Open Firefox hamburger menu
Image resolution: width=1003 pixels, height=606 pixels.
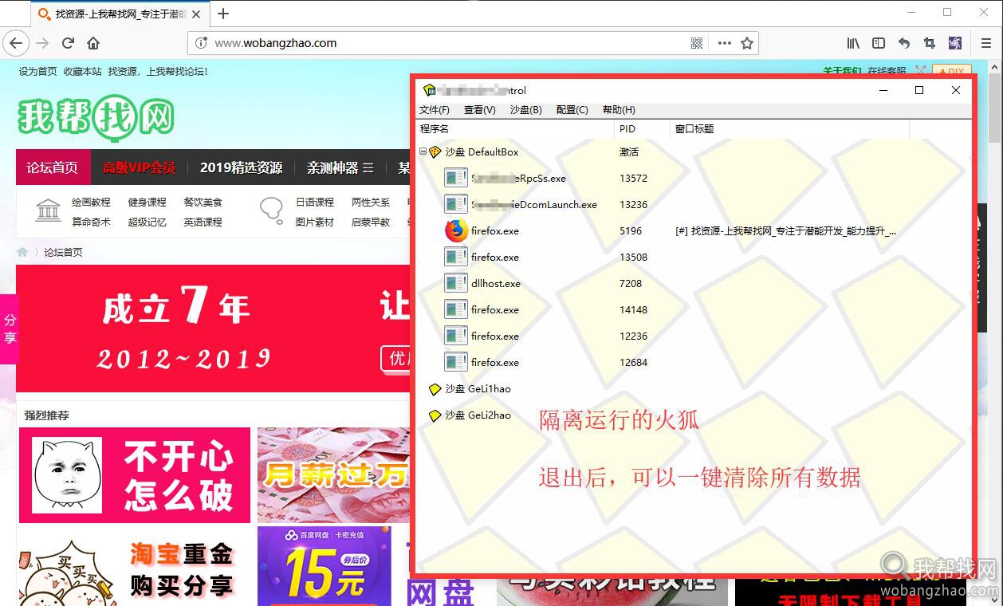click(x=986, y=43)
